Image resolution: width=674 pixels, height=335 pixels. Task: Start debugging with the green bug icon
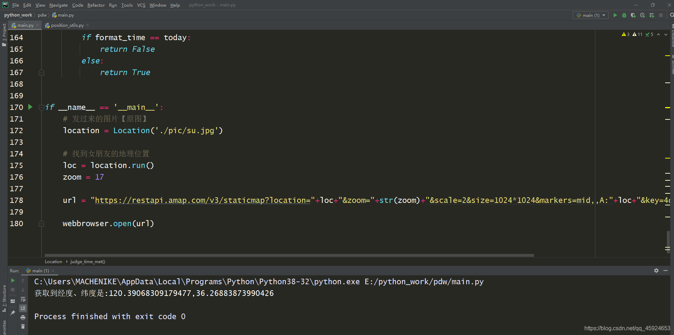pos(624,15)
